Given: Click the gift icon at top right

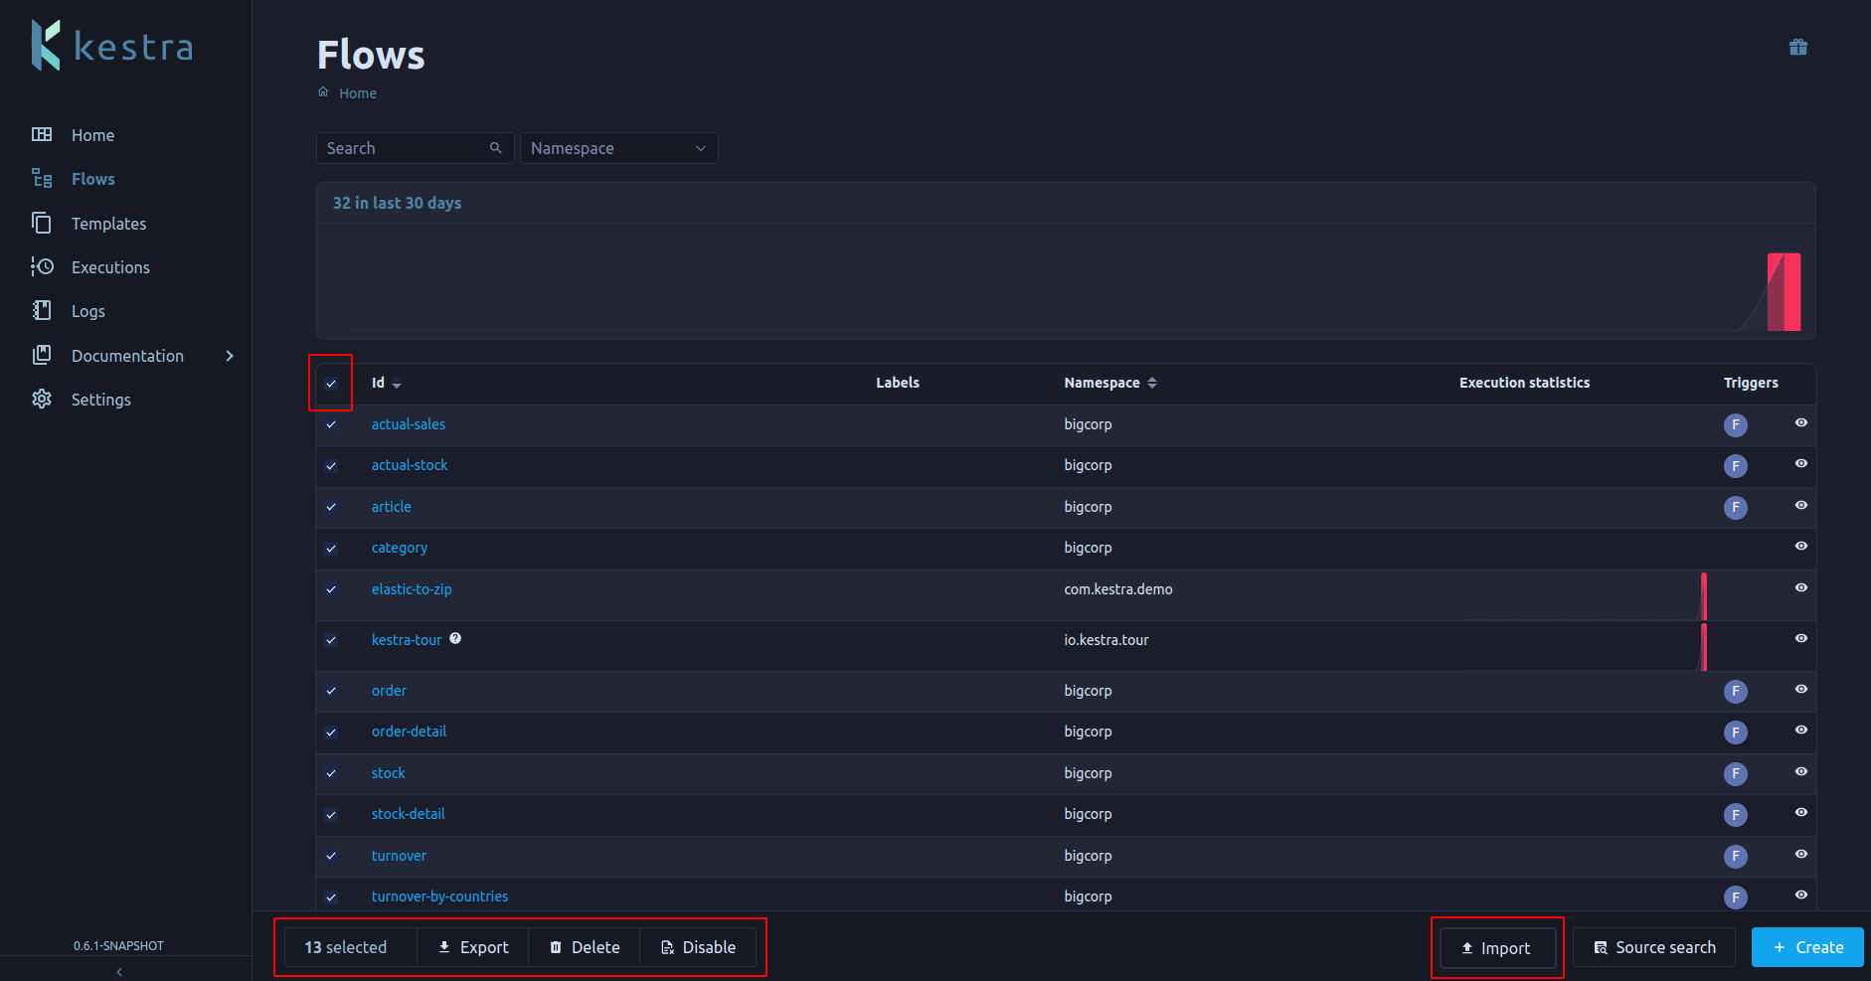Looking at the screenshot, I should coord(1797,48).
